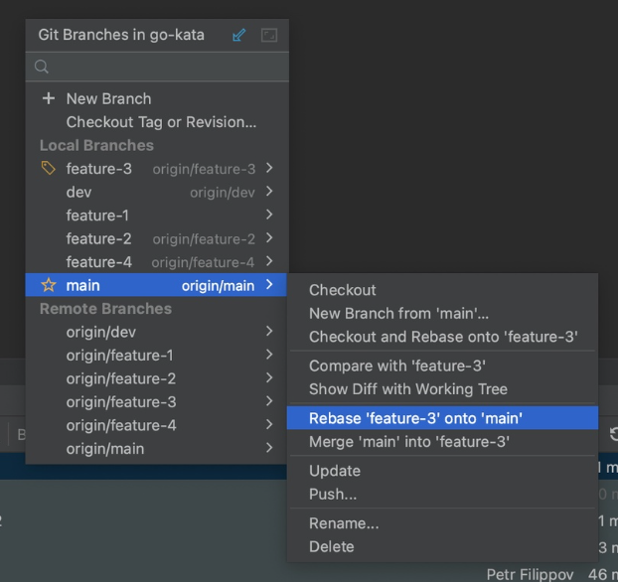The height and width of the screenshot is (582, 618).
Task: Click the plus icon beside New Branch
Action: (48, 99)
